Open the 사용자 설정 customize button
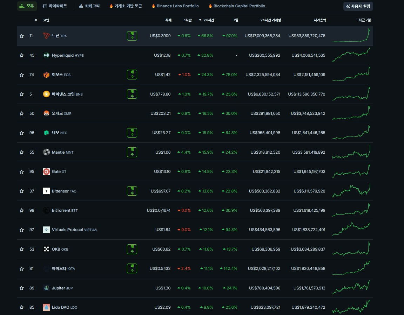The height and width of the screenshot is (315, 404). coord(358,6)
